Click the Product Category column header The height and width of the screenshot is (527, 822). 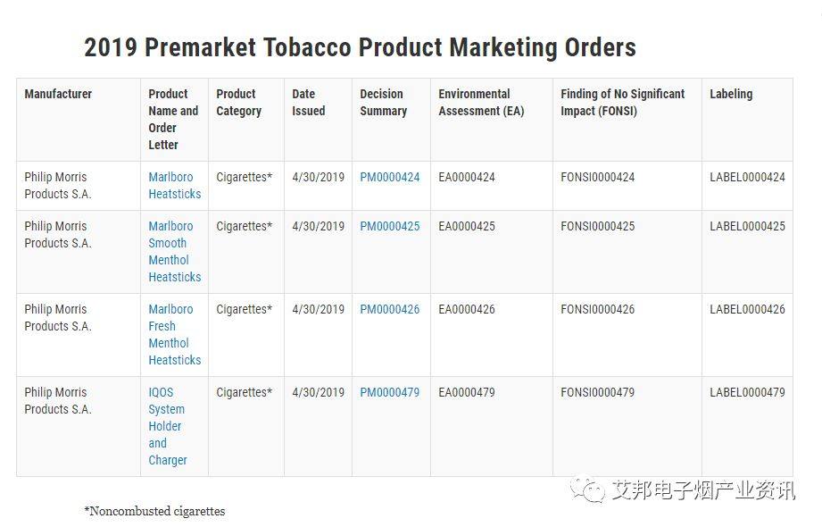[x=238, y=103]
